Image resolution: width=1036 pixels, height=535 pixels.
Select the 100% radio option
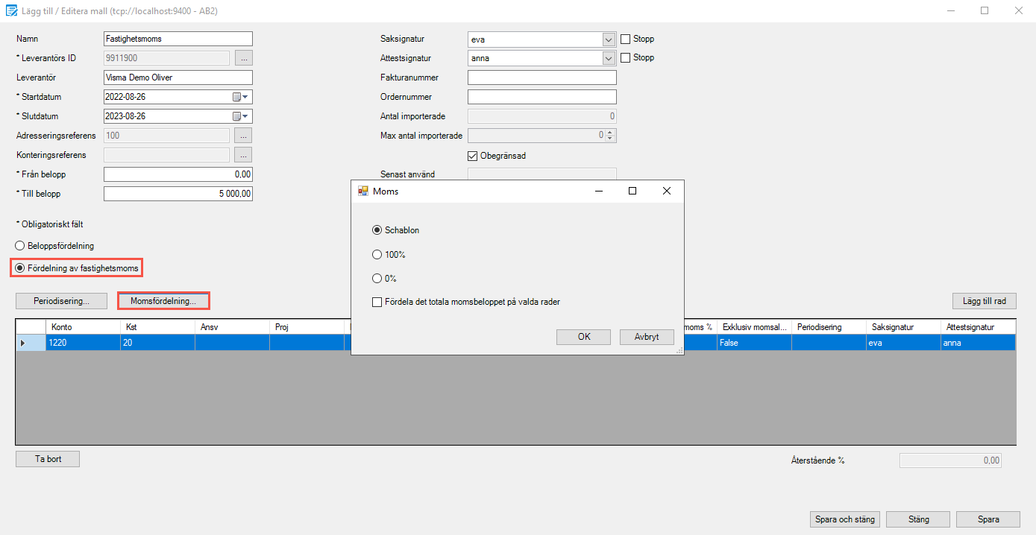(x=377, y=254)
